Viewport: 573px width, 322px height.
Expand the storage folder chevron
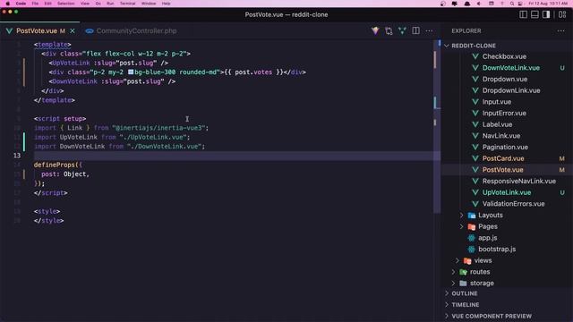453,284
